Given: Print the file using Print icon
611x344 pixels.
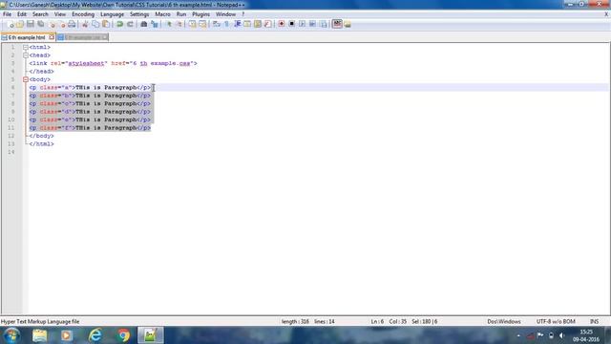Looking at the screenshot, I should click(x=72, y=24).
